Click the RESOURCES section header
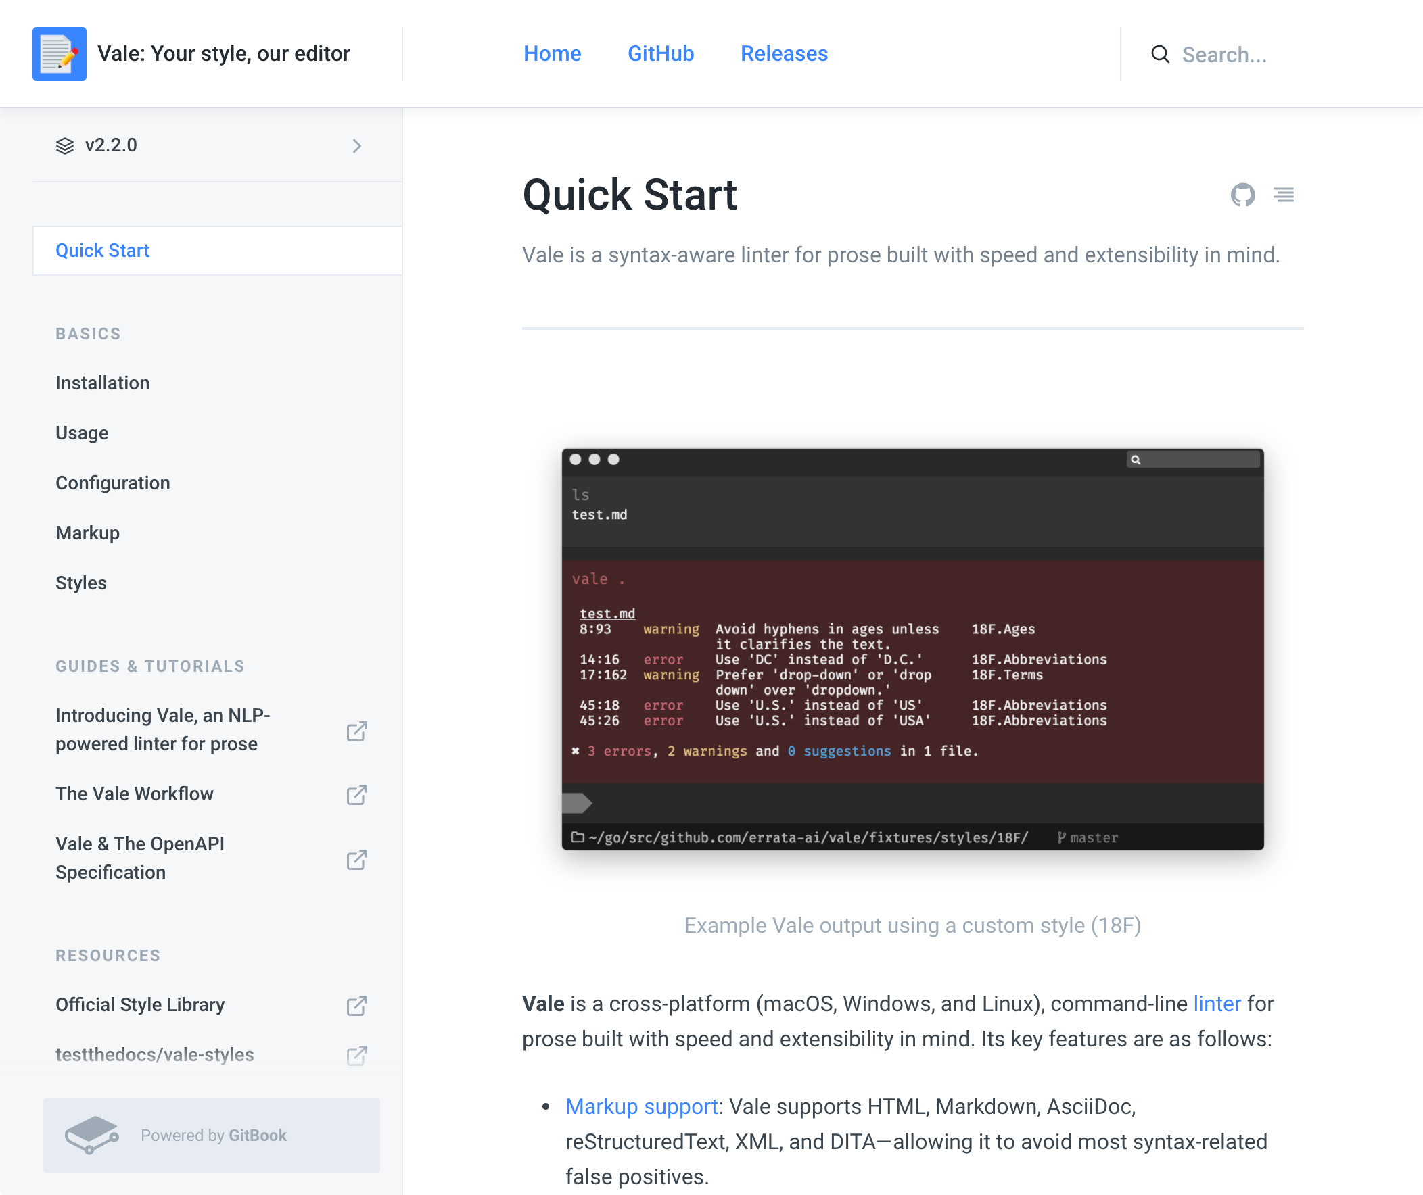This screenshot has width=1423, height=1195. pyautogui.click(x=108, y=956)
